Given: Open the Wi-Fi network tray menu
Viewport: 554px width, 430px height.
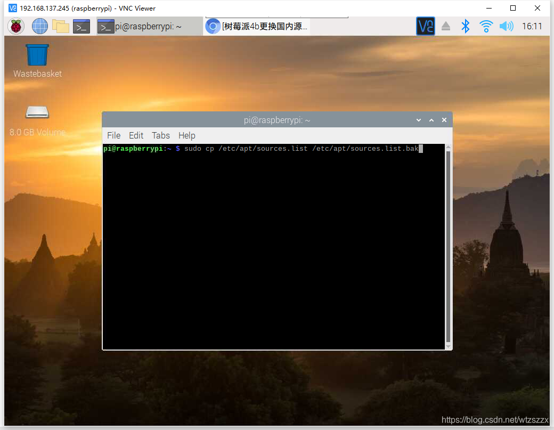Looking at the screenshot, I should (x=486, y=26).
